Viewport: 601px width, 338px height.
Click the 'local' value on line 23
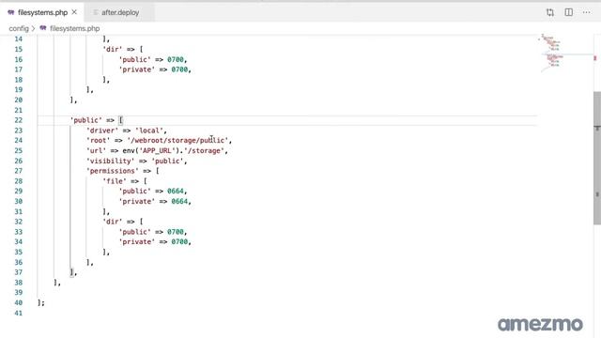click(x=149, y=131)
